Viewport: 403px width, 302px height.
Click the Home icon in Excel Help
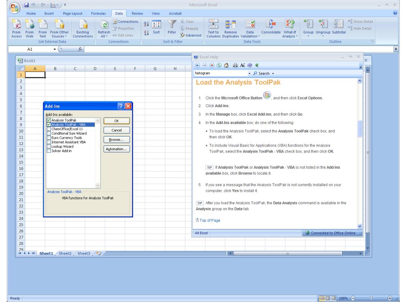[x=226, y=65]
